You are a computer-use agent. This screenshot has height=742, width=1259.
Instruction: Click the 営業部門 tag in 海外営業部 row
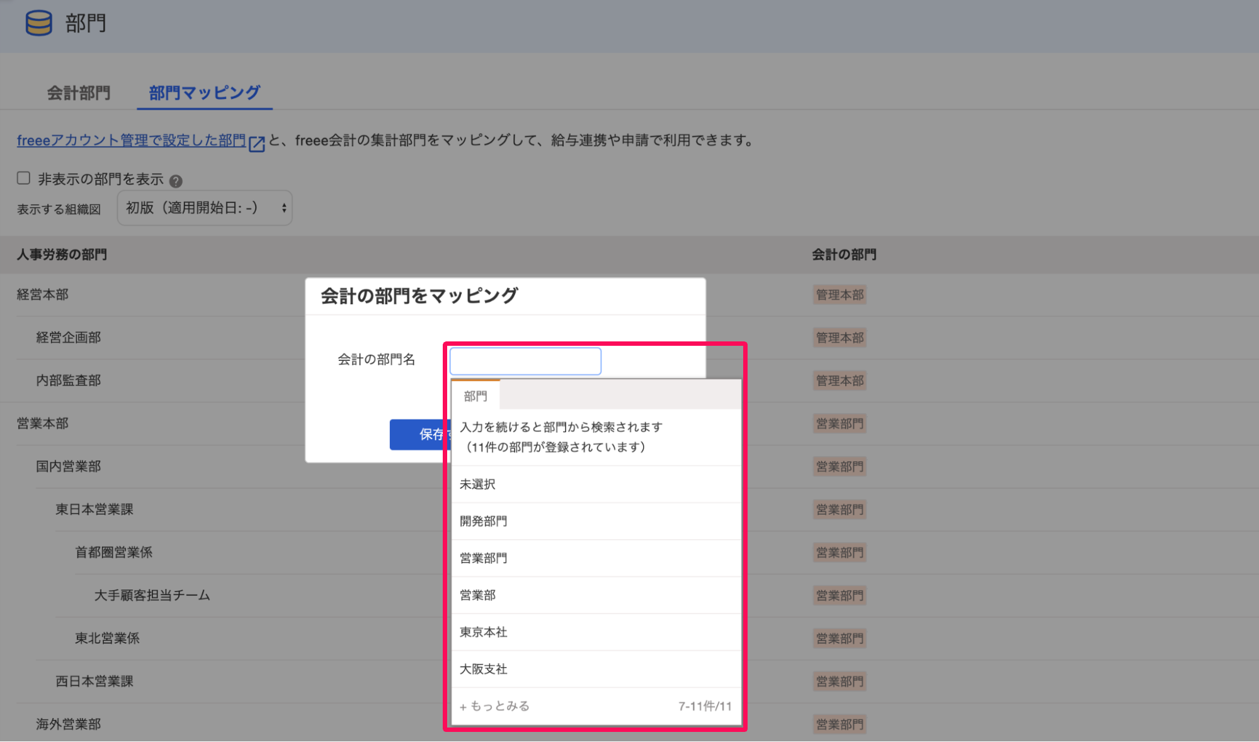[x=840, y=724]
